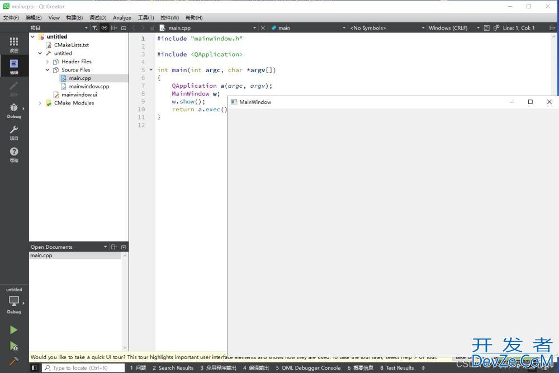
Task: Build the project with the hammer icon
Action: [x=13, y=361]
